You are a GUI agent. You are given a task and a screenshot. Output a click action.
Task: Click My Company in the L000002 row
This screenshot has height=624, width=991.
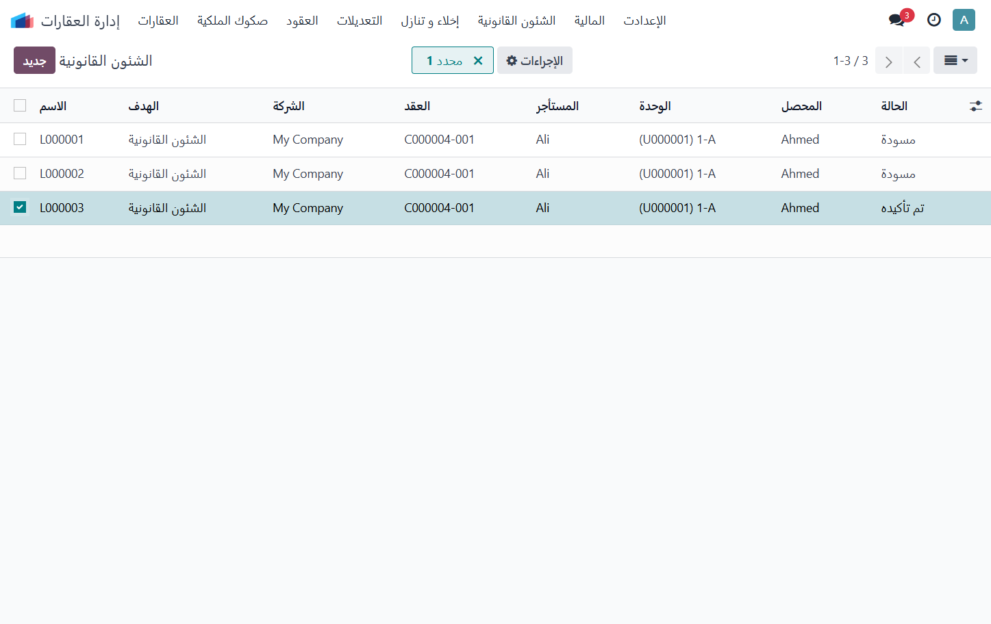pos(308,174)
